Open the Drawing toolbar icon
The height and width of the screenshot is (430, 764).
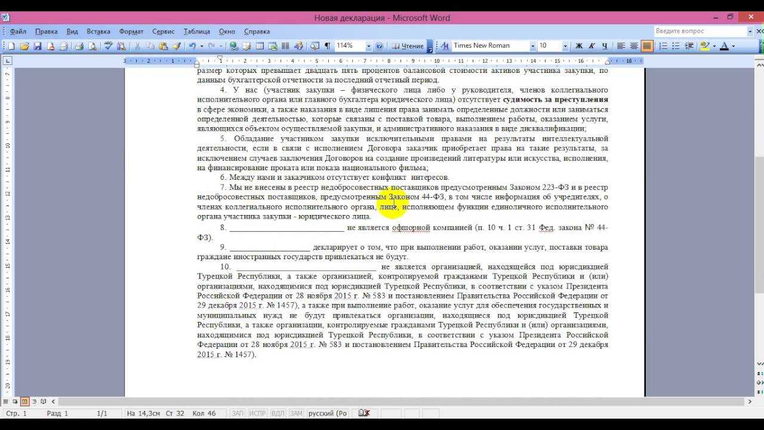pos(298,46)
